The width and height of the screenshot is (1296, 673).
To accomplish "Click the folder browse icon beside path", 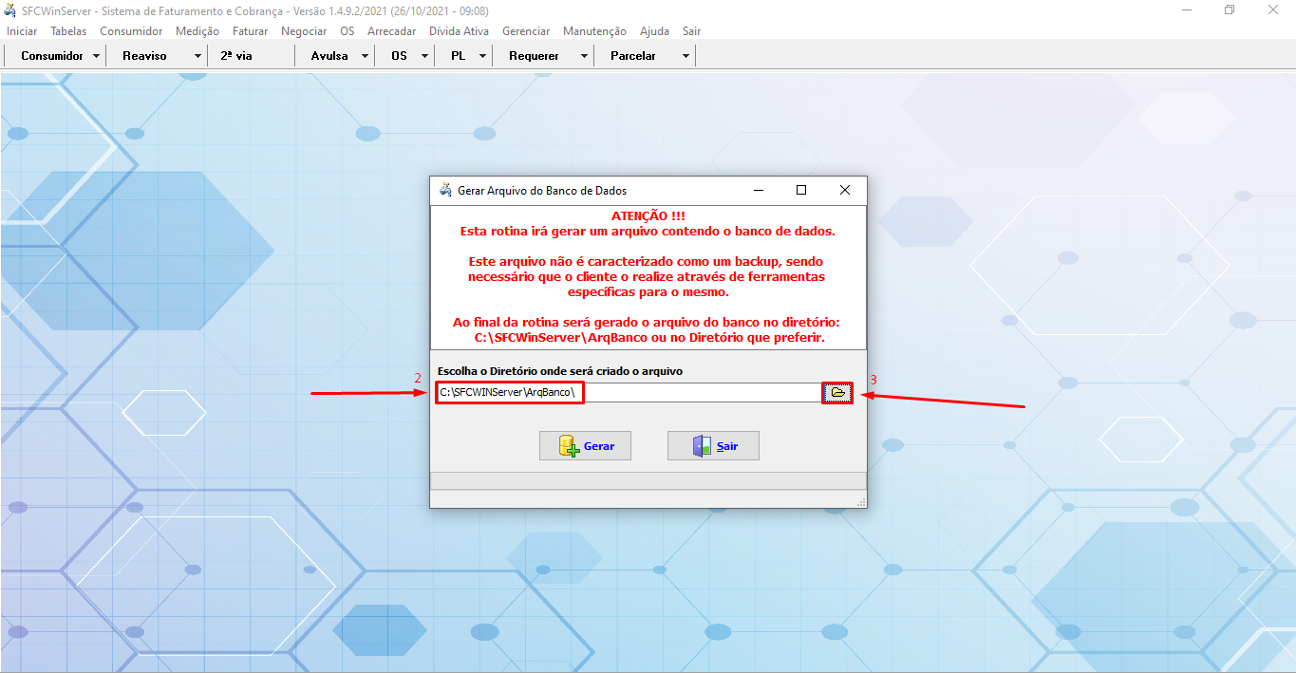I will point(837,393).
